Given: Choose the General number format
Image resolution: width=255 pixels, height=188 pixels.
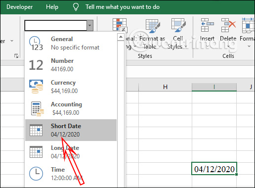Looking at the screenshot, I should click(x=71, y=43).
